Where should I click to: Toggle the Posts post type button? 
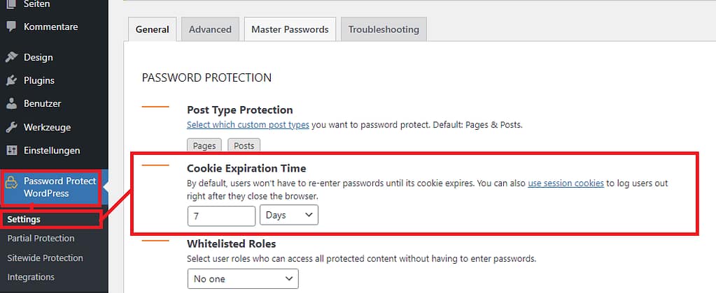pos(244,146)
